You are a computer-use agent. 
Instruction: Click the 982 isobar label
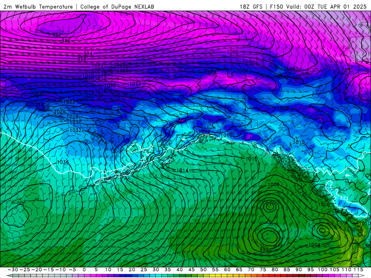coord(57,35)
